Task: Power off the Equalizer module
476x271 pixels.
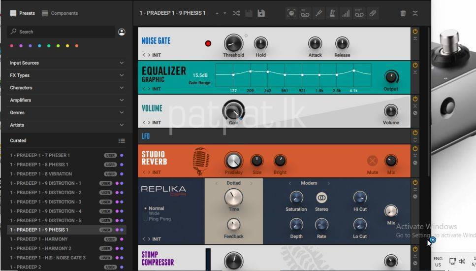Action: click(x=415, y=65)
